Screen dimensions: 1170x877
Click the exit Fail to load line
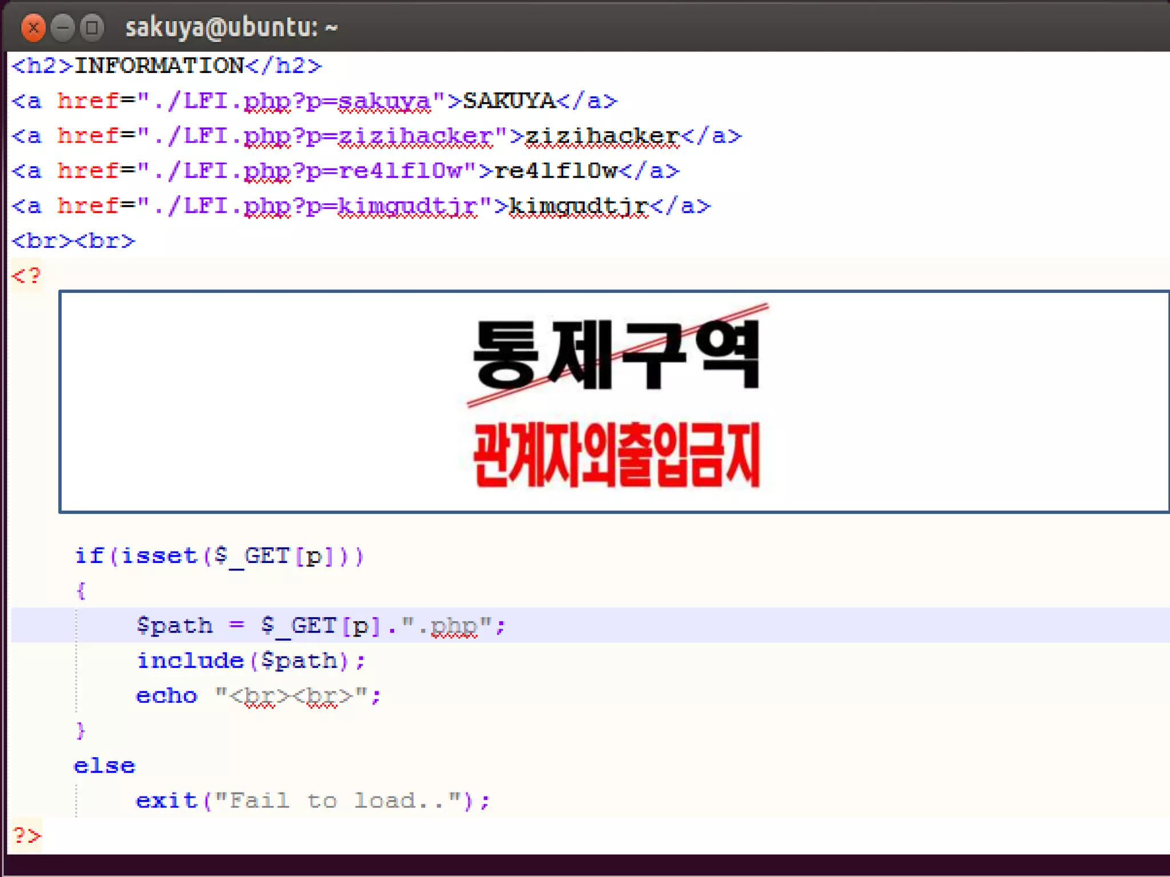[x=312, y=800]
